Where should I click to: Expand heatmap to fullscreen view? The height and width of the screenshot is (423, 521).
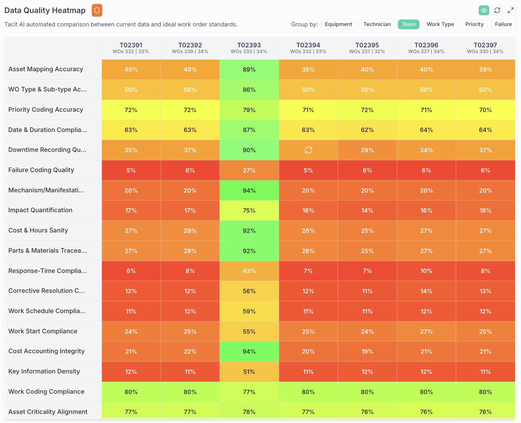pos(511,10)
